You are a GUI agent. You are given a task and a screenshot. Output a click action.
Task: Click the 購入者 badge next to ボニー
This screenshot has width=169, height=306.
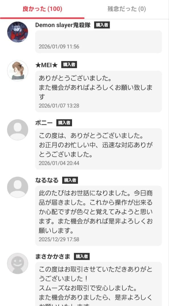click(x=65, y=123)
